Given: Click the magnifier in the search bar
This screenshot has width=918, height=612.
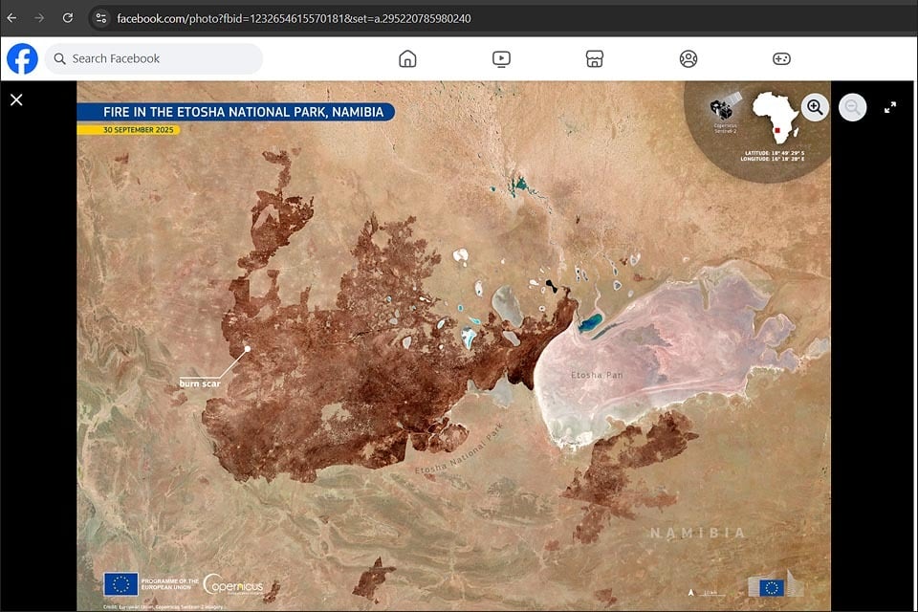Looking at the screenshot, I should point(59,58).
